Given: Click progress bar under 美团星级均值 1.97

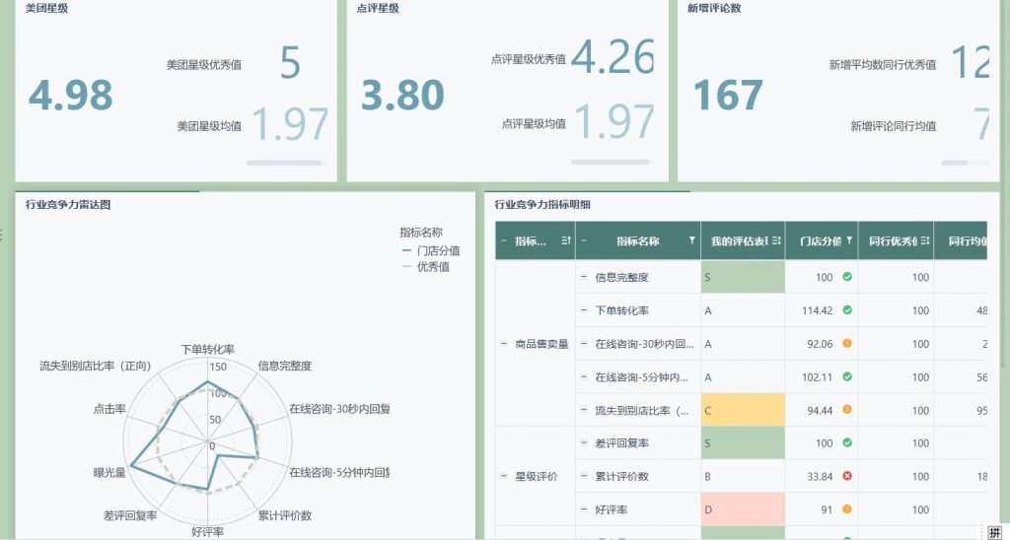Looking at the screenshot, I should tap(284, 163).
